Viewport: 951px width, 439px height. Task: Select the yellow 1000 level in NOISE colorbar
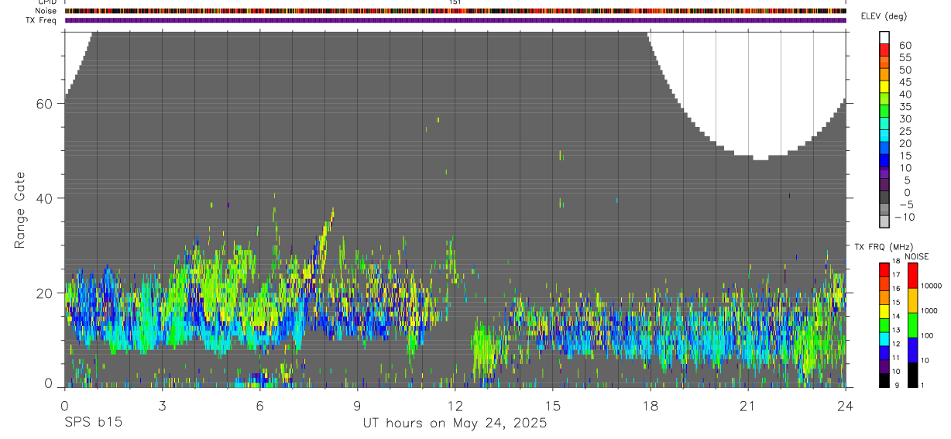[912, 300]
